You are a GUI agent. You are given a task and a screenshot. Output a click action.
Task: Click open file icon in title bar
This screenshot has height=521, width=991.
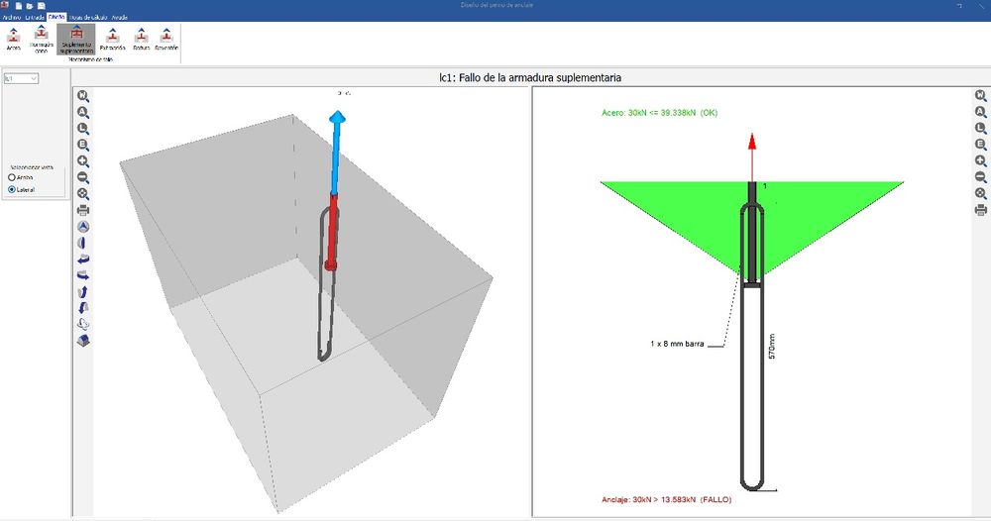coord(30,6)
